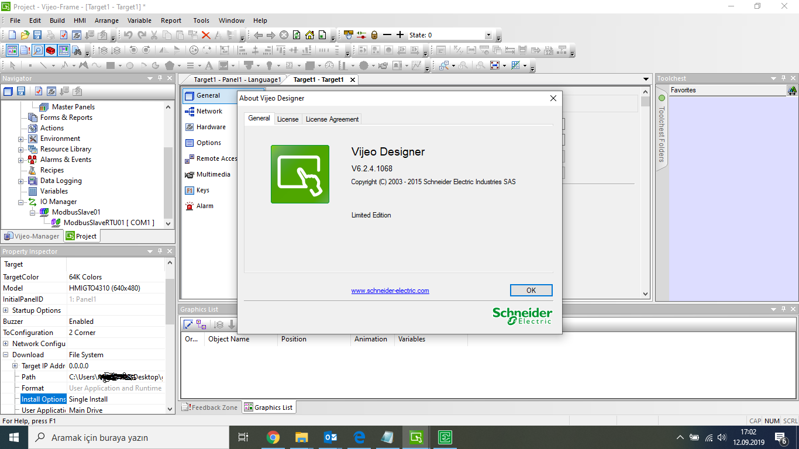Collapse the ModbusSlave01 tree node
The width and height of the screenshot is (799, 449).
click(33, 213)
